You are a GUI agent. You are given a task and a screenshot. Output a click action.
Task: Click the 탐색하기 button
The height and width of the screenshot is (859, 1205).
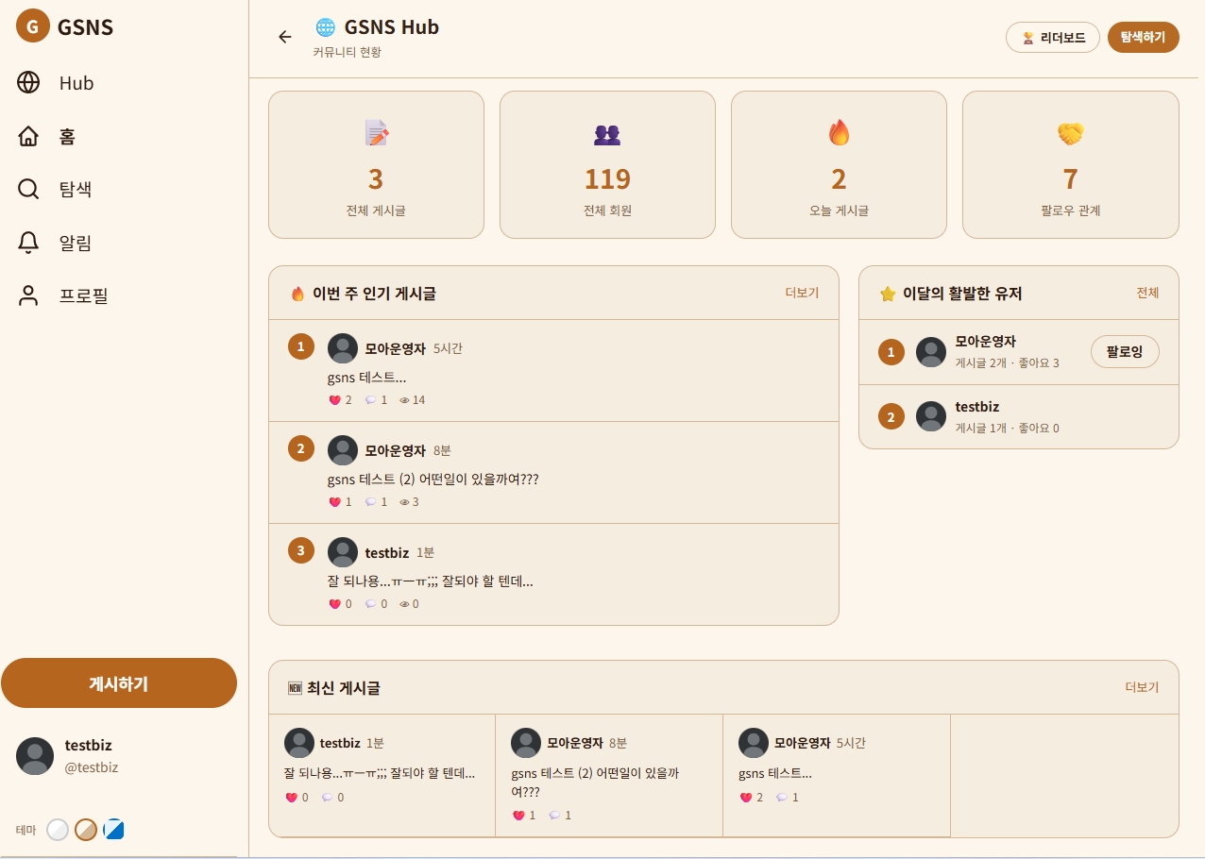pyautogui.click(x=1143, y=38)
